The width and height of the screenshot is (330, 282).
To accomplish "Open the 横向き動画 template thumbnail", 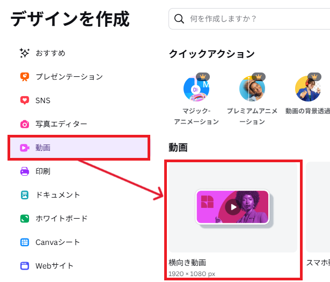I will (233, 207).
